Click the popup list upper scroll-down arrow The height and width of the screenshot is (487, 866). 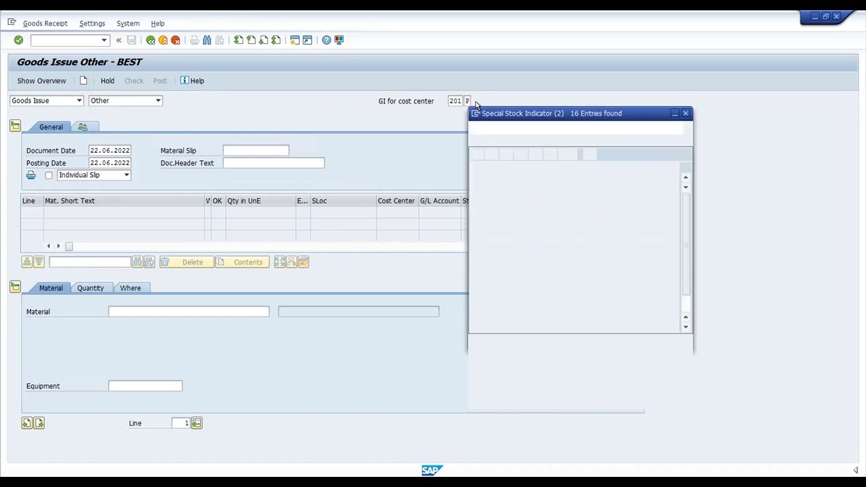click(x=685, y=187)
